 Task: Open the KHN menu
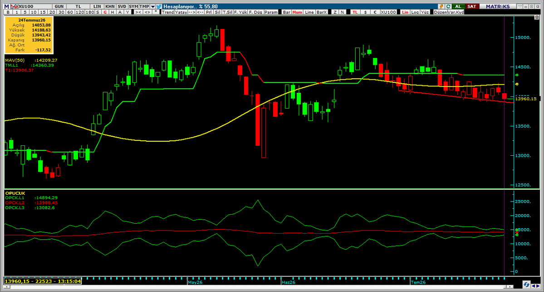pos(110,6)
